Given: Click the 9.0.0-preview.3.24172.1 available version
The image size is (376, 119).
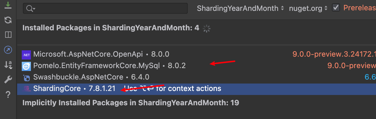Looking at the screenshot, I should click(334, 54).
